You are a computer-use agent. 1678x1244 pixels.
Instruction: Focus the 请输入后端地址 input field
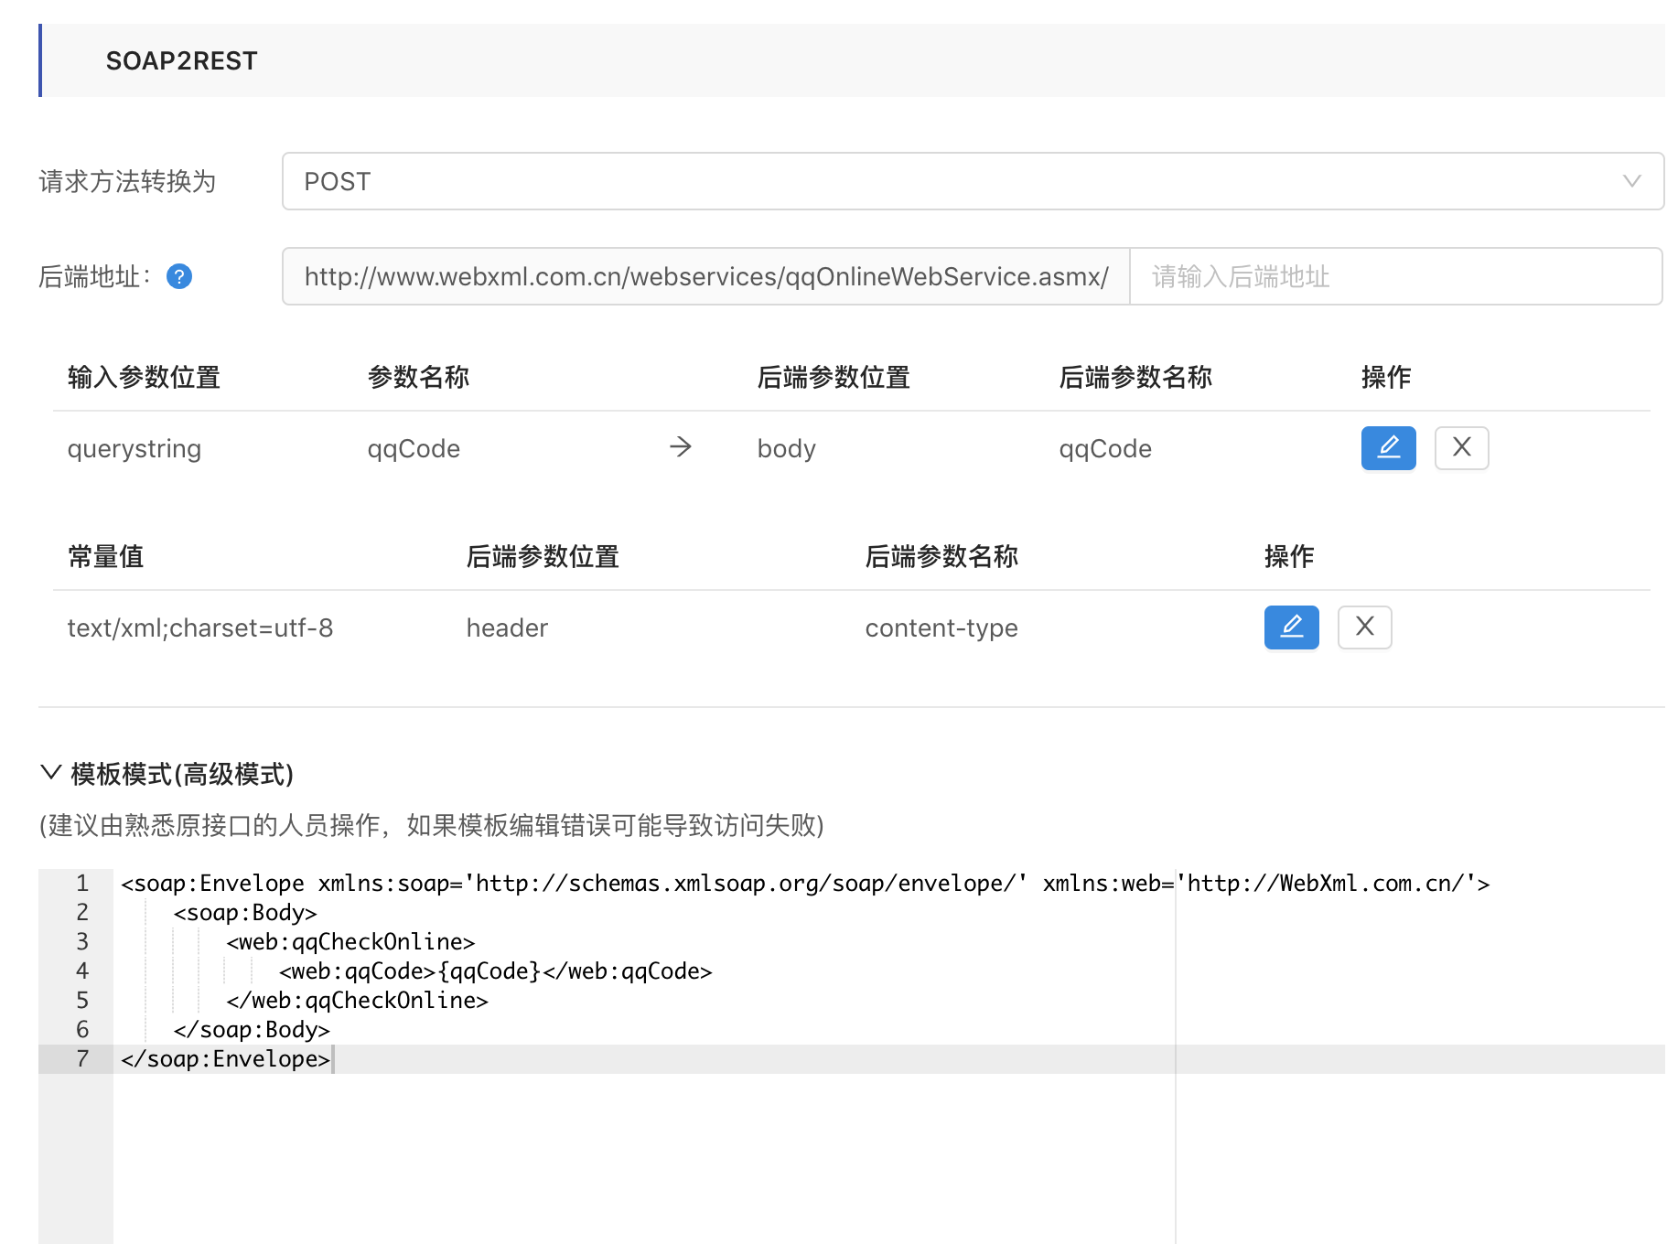coord(1395,276)
